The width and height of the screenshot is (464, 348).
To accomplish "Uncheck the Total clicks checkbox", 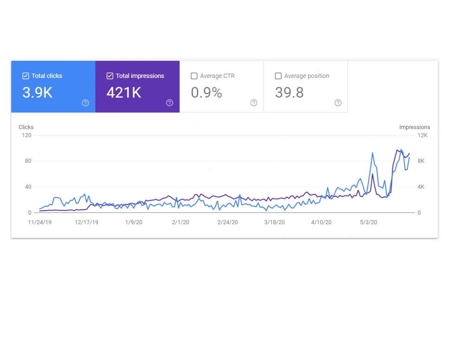I will tap(26, 76).
